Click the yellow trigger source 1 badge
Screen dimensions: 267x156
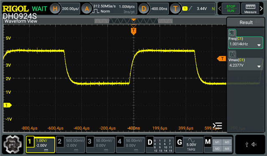185,8
